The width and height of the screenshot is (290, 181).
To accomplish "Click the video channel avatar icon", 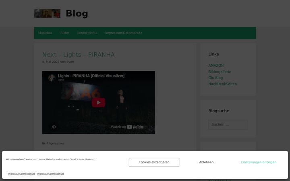I will (52, 78).
